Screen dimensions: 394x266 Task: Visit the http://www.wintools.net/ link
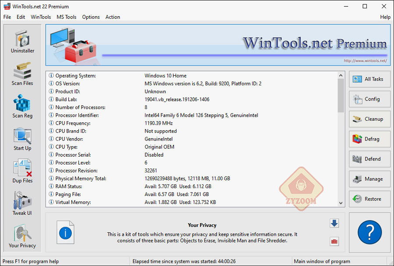366,60
